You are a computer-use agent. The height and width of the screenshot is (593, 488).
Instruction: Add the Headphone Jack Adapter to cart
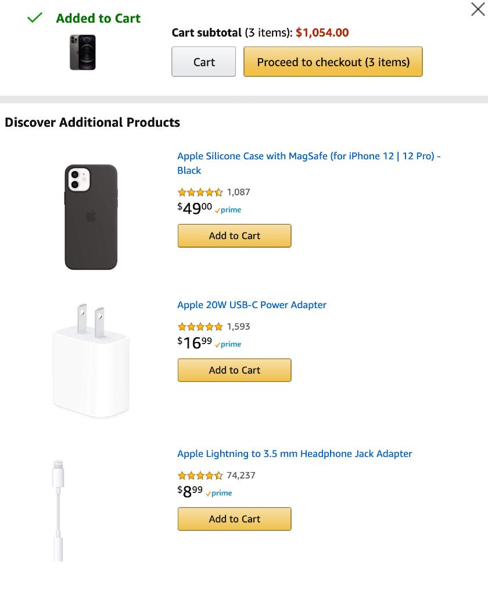[234, 519]
